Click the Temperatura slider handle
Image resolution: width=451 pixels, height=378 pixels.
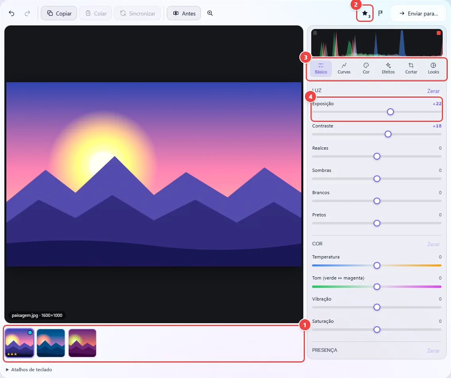point(377,266)
